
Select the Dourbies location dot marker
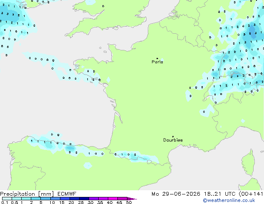[173, 137]
